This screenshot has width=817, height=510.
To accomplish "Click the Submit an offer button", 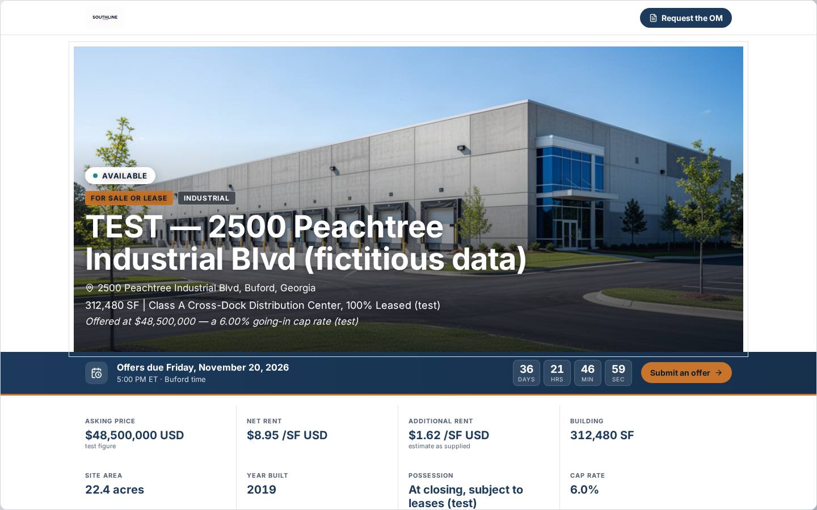I will tap(687, 373).
